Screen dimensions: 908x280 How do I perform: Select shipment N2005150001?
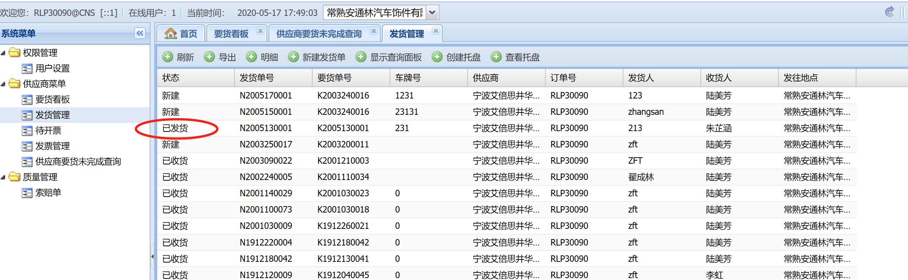(x=266, y=112)
